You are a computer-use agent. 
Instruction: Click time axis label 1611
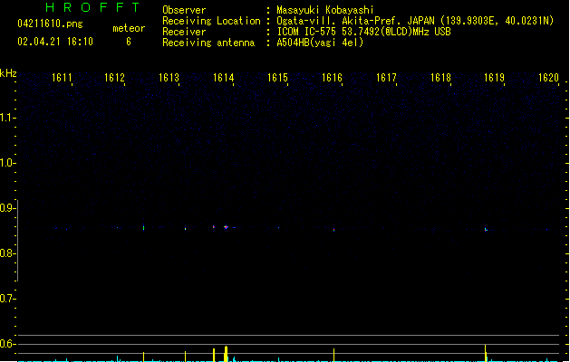click(62, 78)
